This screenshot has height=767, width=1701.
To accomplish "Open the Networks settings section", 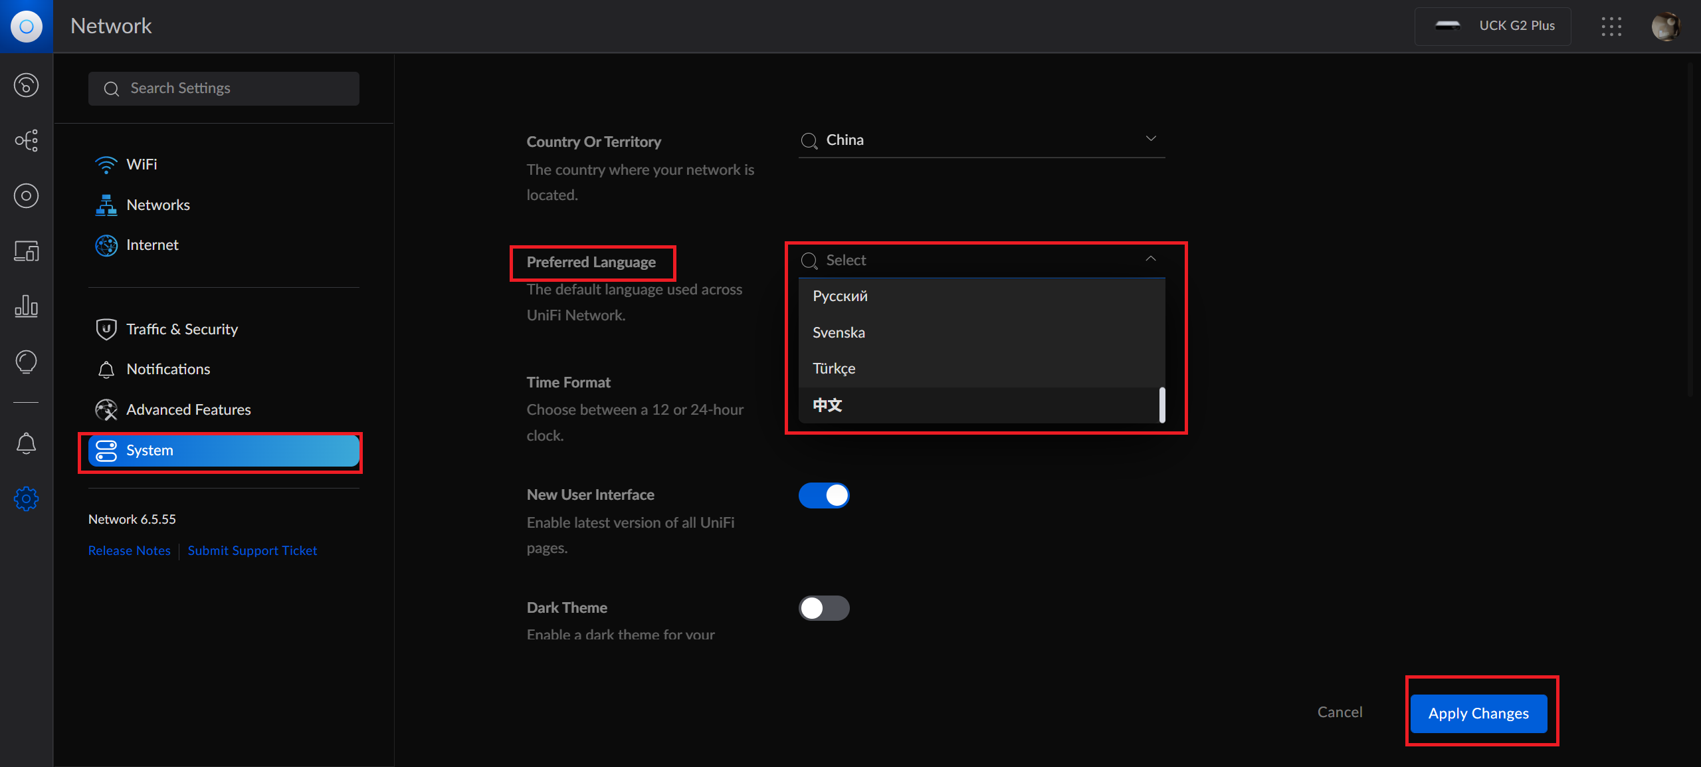I will click(224, 205).
